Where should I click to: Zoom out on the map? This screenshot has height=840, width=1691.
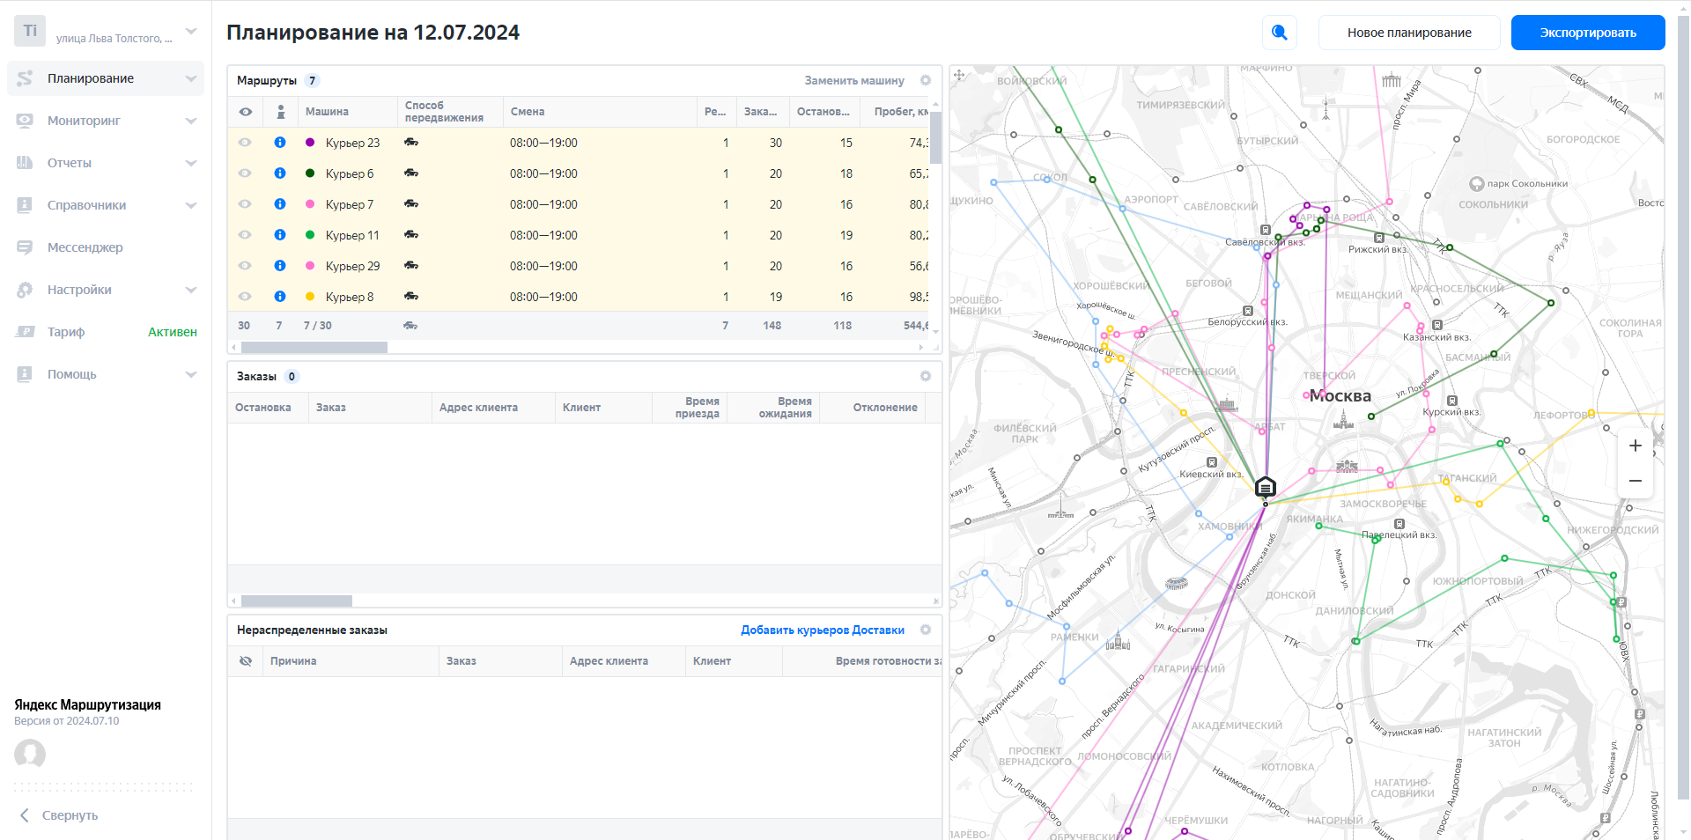click(x=1635, y=481)
